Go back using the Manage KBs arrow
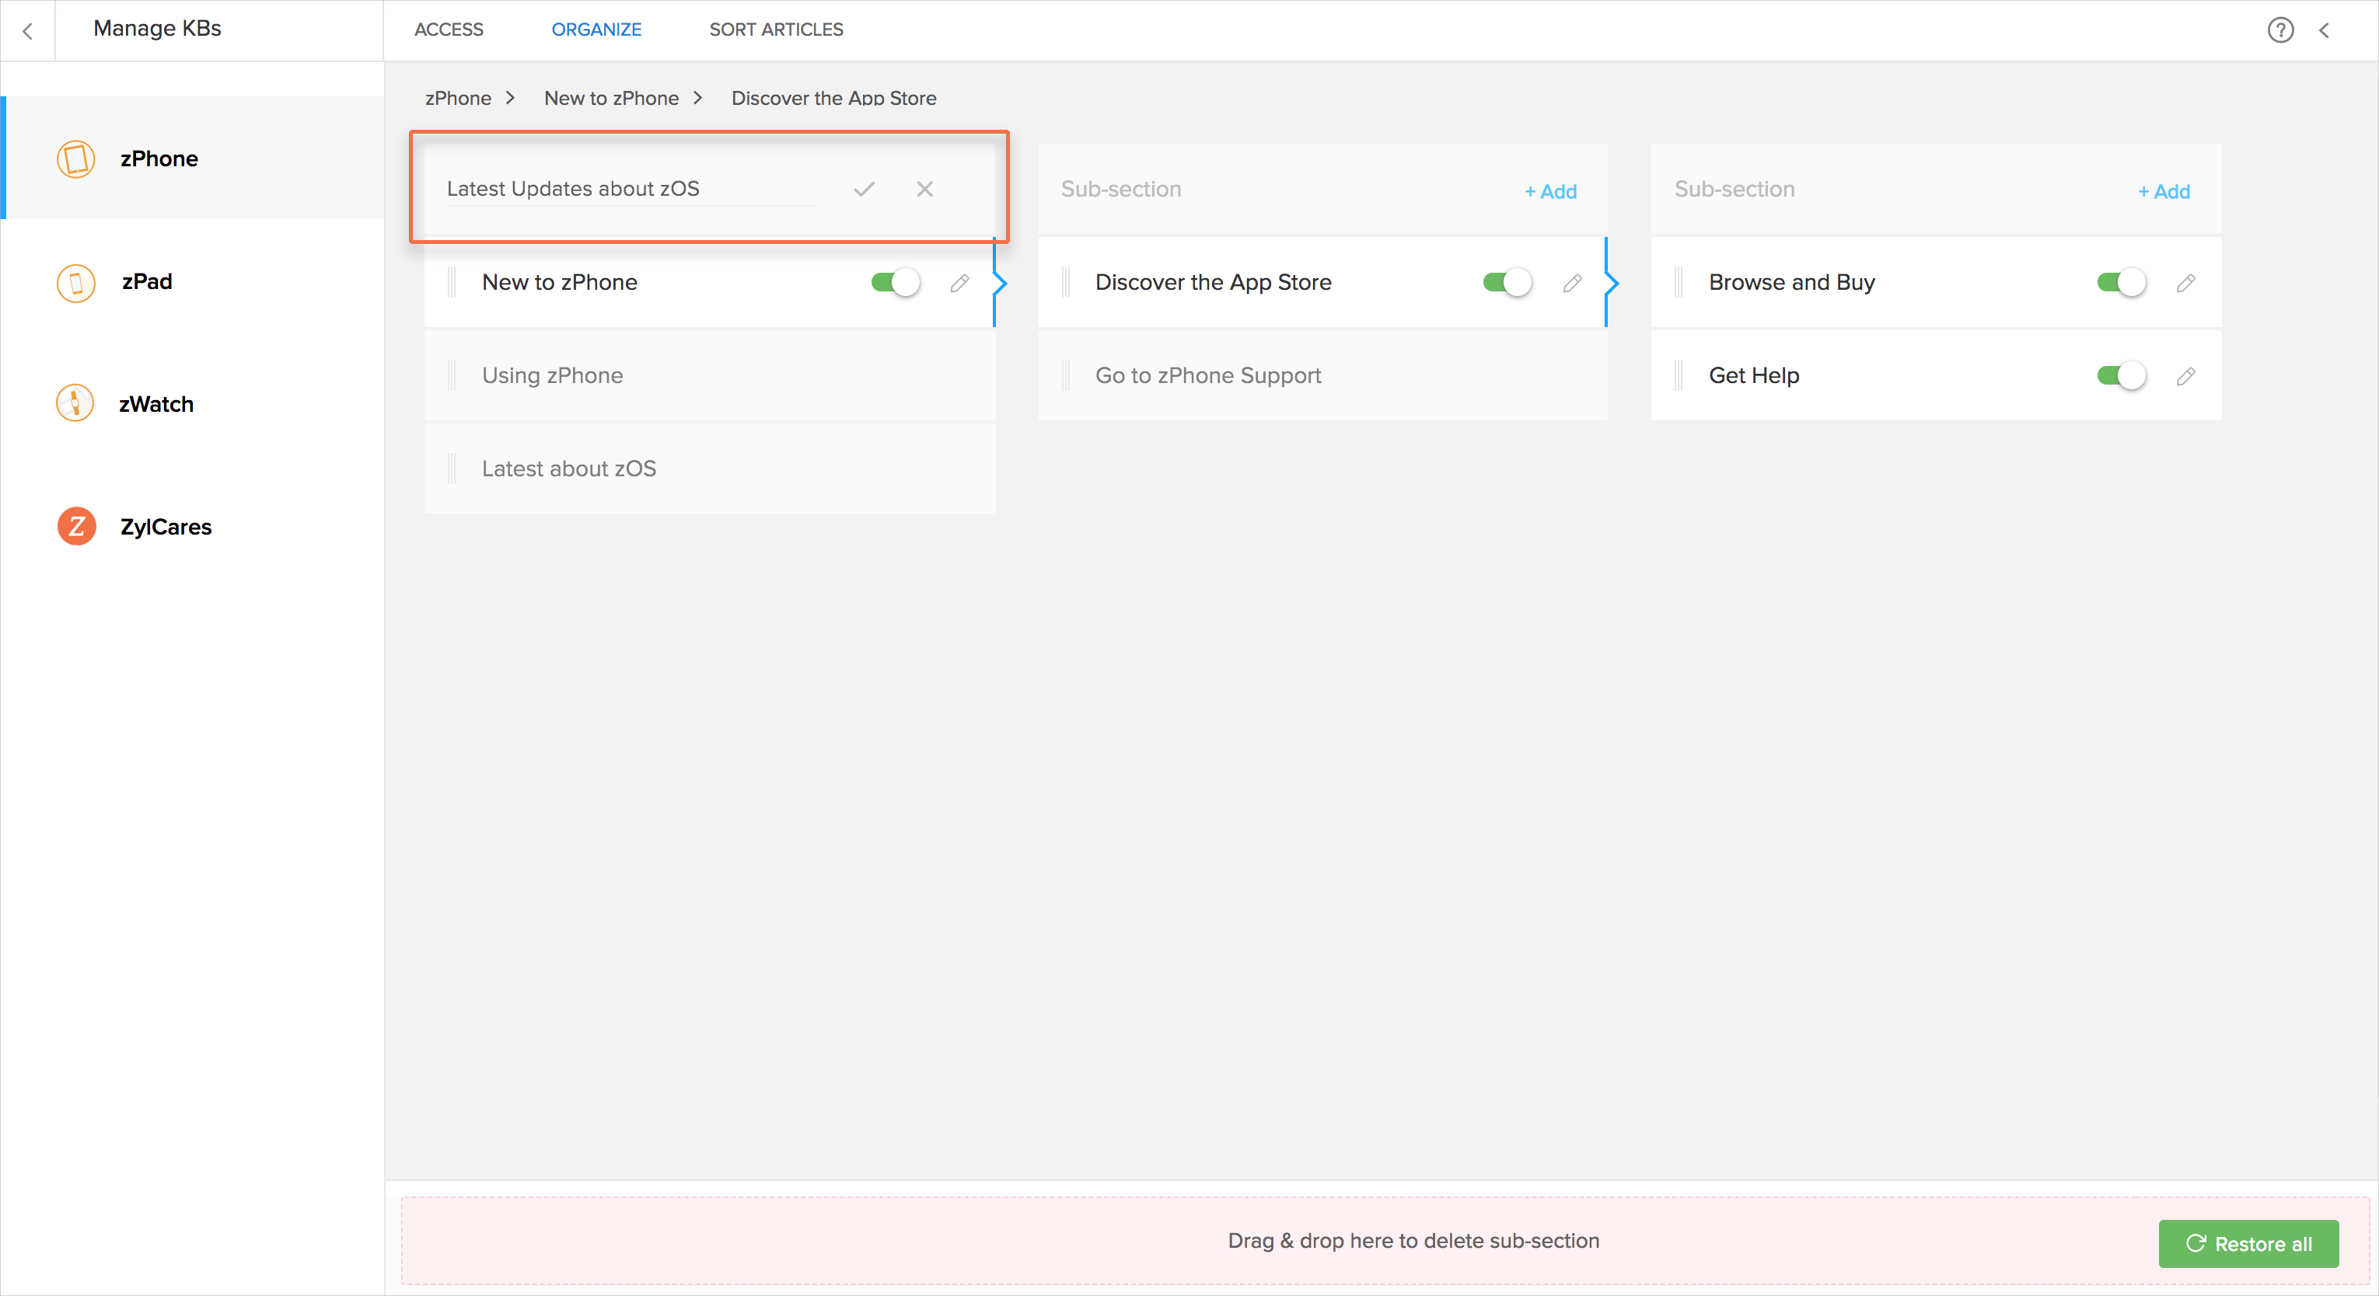Image resolution: width=2379 pixels, height=1296 pixels. (x=28, y=30)
